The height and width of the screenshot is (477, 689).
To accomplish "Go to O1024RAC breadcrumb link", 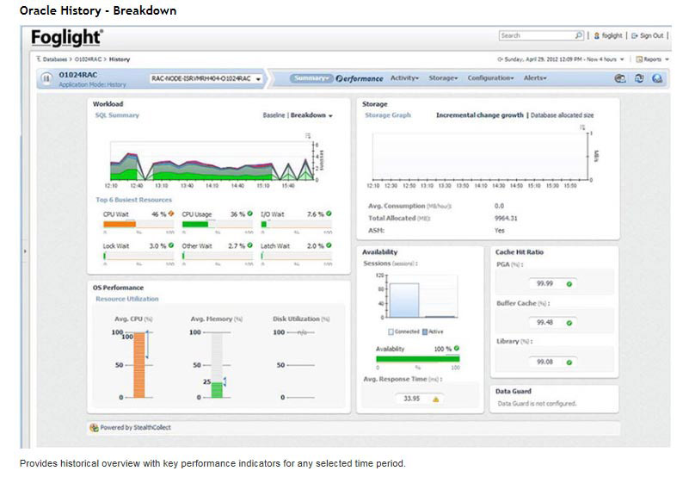I will click(88, 59).
